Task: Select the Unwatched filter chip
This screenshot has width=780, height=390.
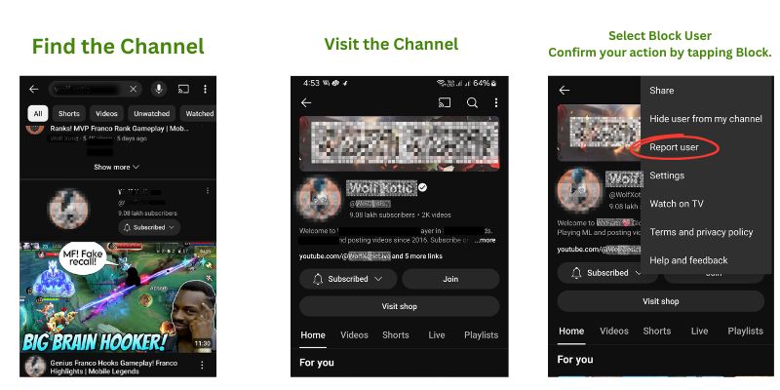Action: (152, 113)
